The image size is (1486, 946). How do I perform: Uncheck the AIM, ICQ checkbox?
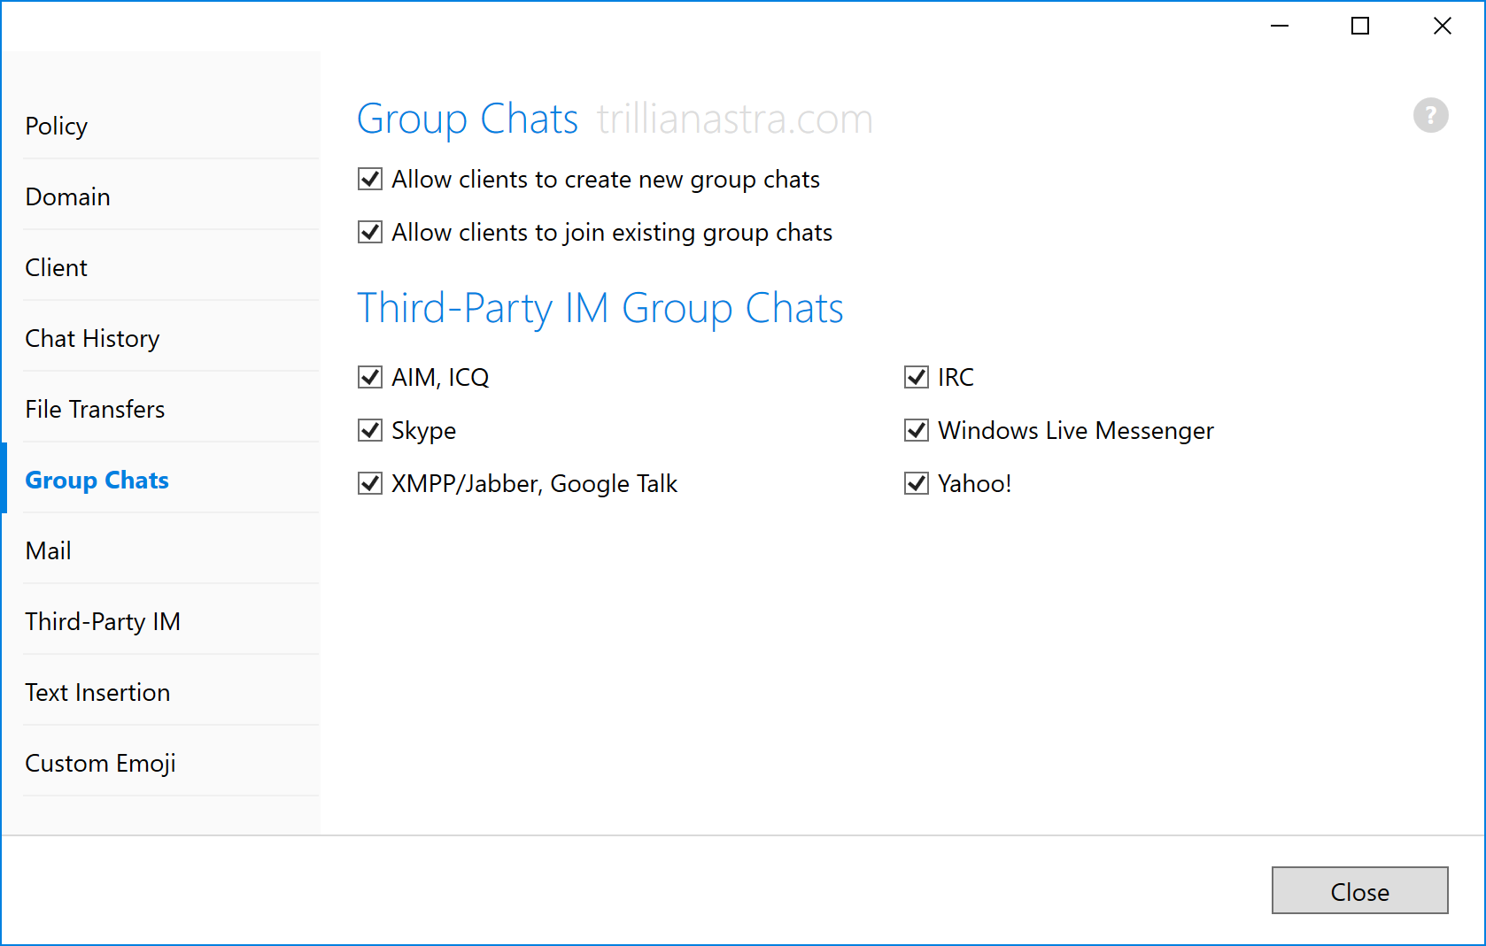pyautogui.click(x=370, y=378)
